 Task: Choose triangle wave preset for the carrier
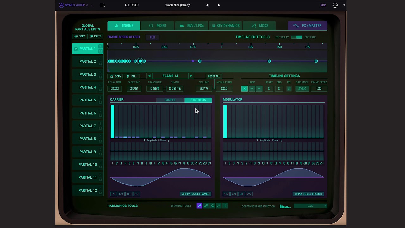tap(136, 194)
